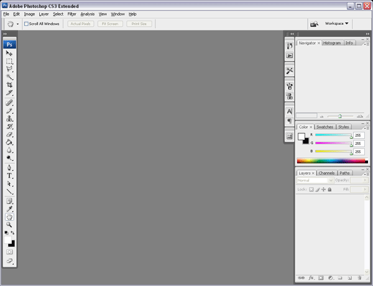Viewport: 373px width, 286px height.
Task: Select the Horizontal Type tool
Action: 9,176
